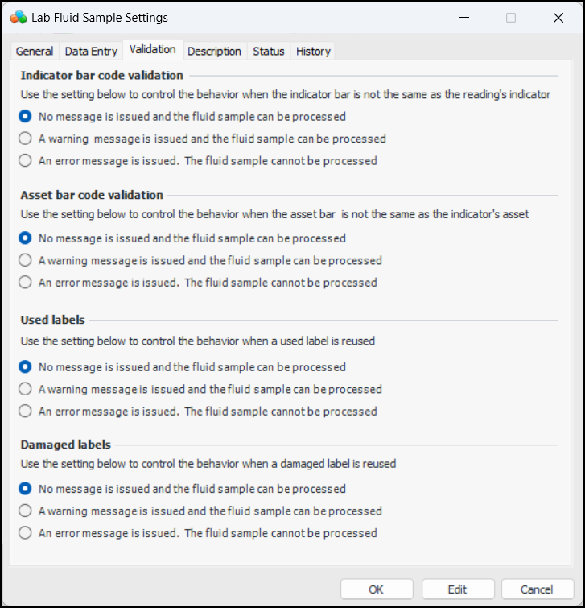Image resolution: width=585 pixels, height=608 pixels.
Task: Open the History tab
Action: [x=313, y=51]
